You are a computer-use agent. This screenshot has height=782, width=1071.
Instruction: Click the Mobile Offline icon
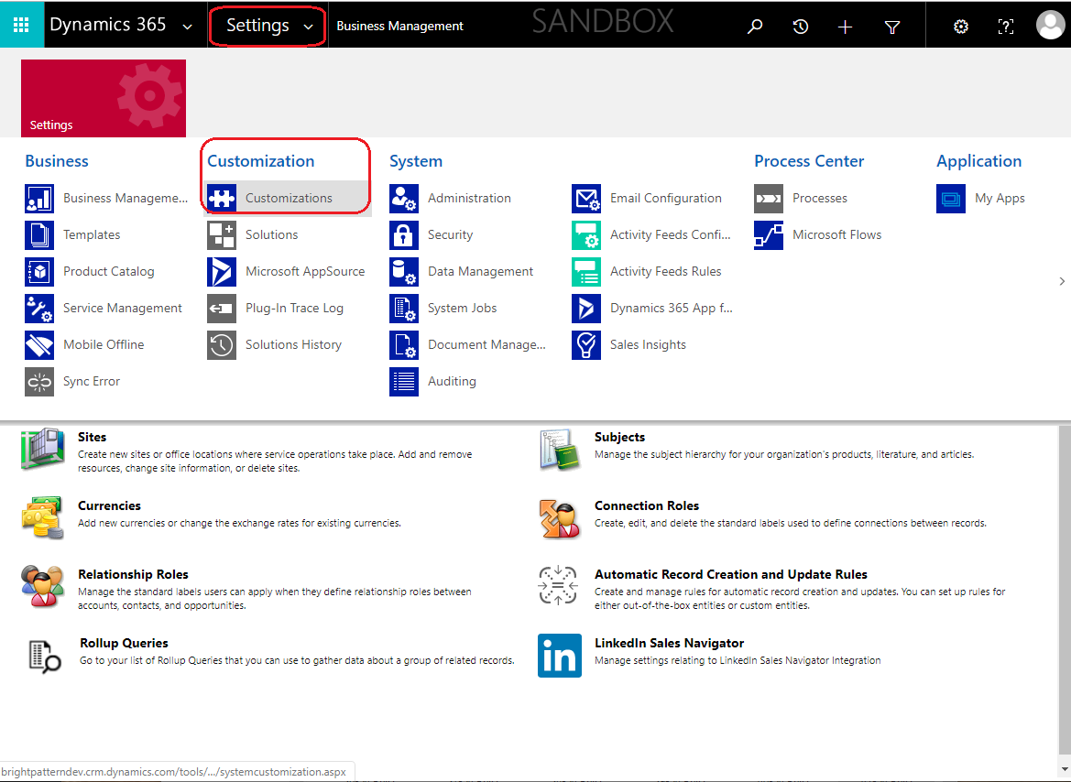38,345
